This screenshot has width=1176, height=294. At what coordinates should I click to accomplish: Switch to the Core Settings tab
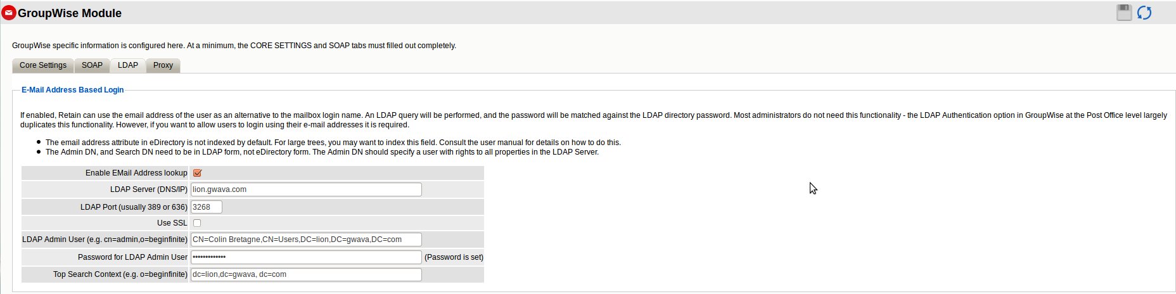(x=43, y=65)
